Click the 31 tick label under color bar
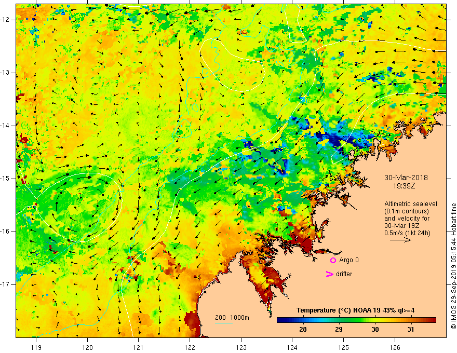 [411, 330]
